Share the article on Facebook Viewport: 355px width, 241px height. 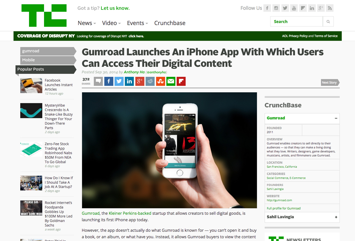(109, 81)
